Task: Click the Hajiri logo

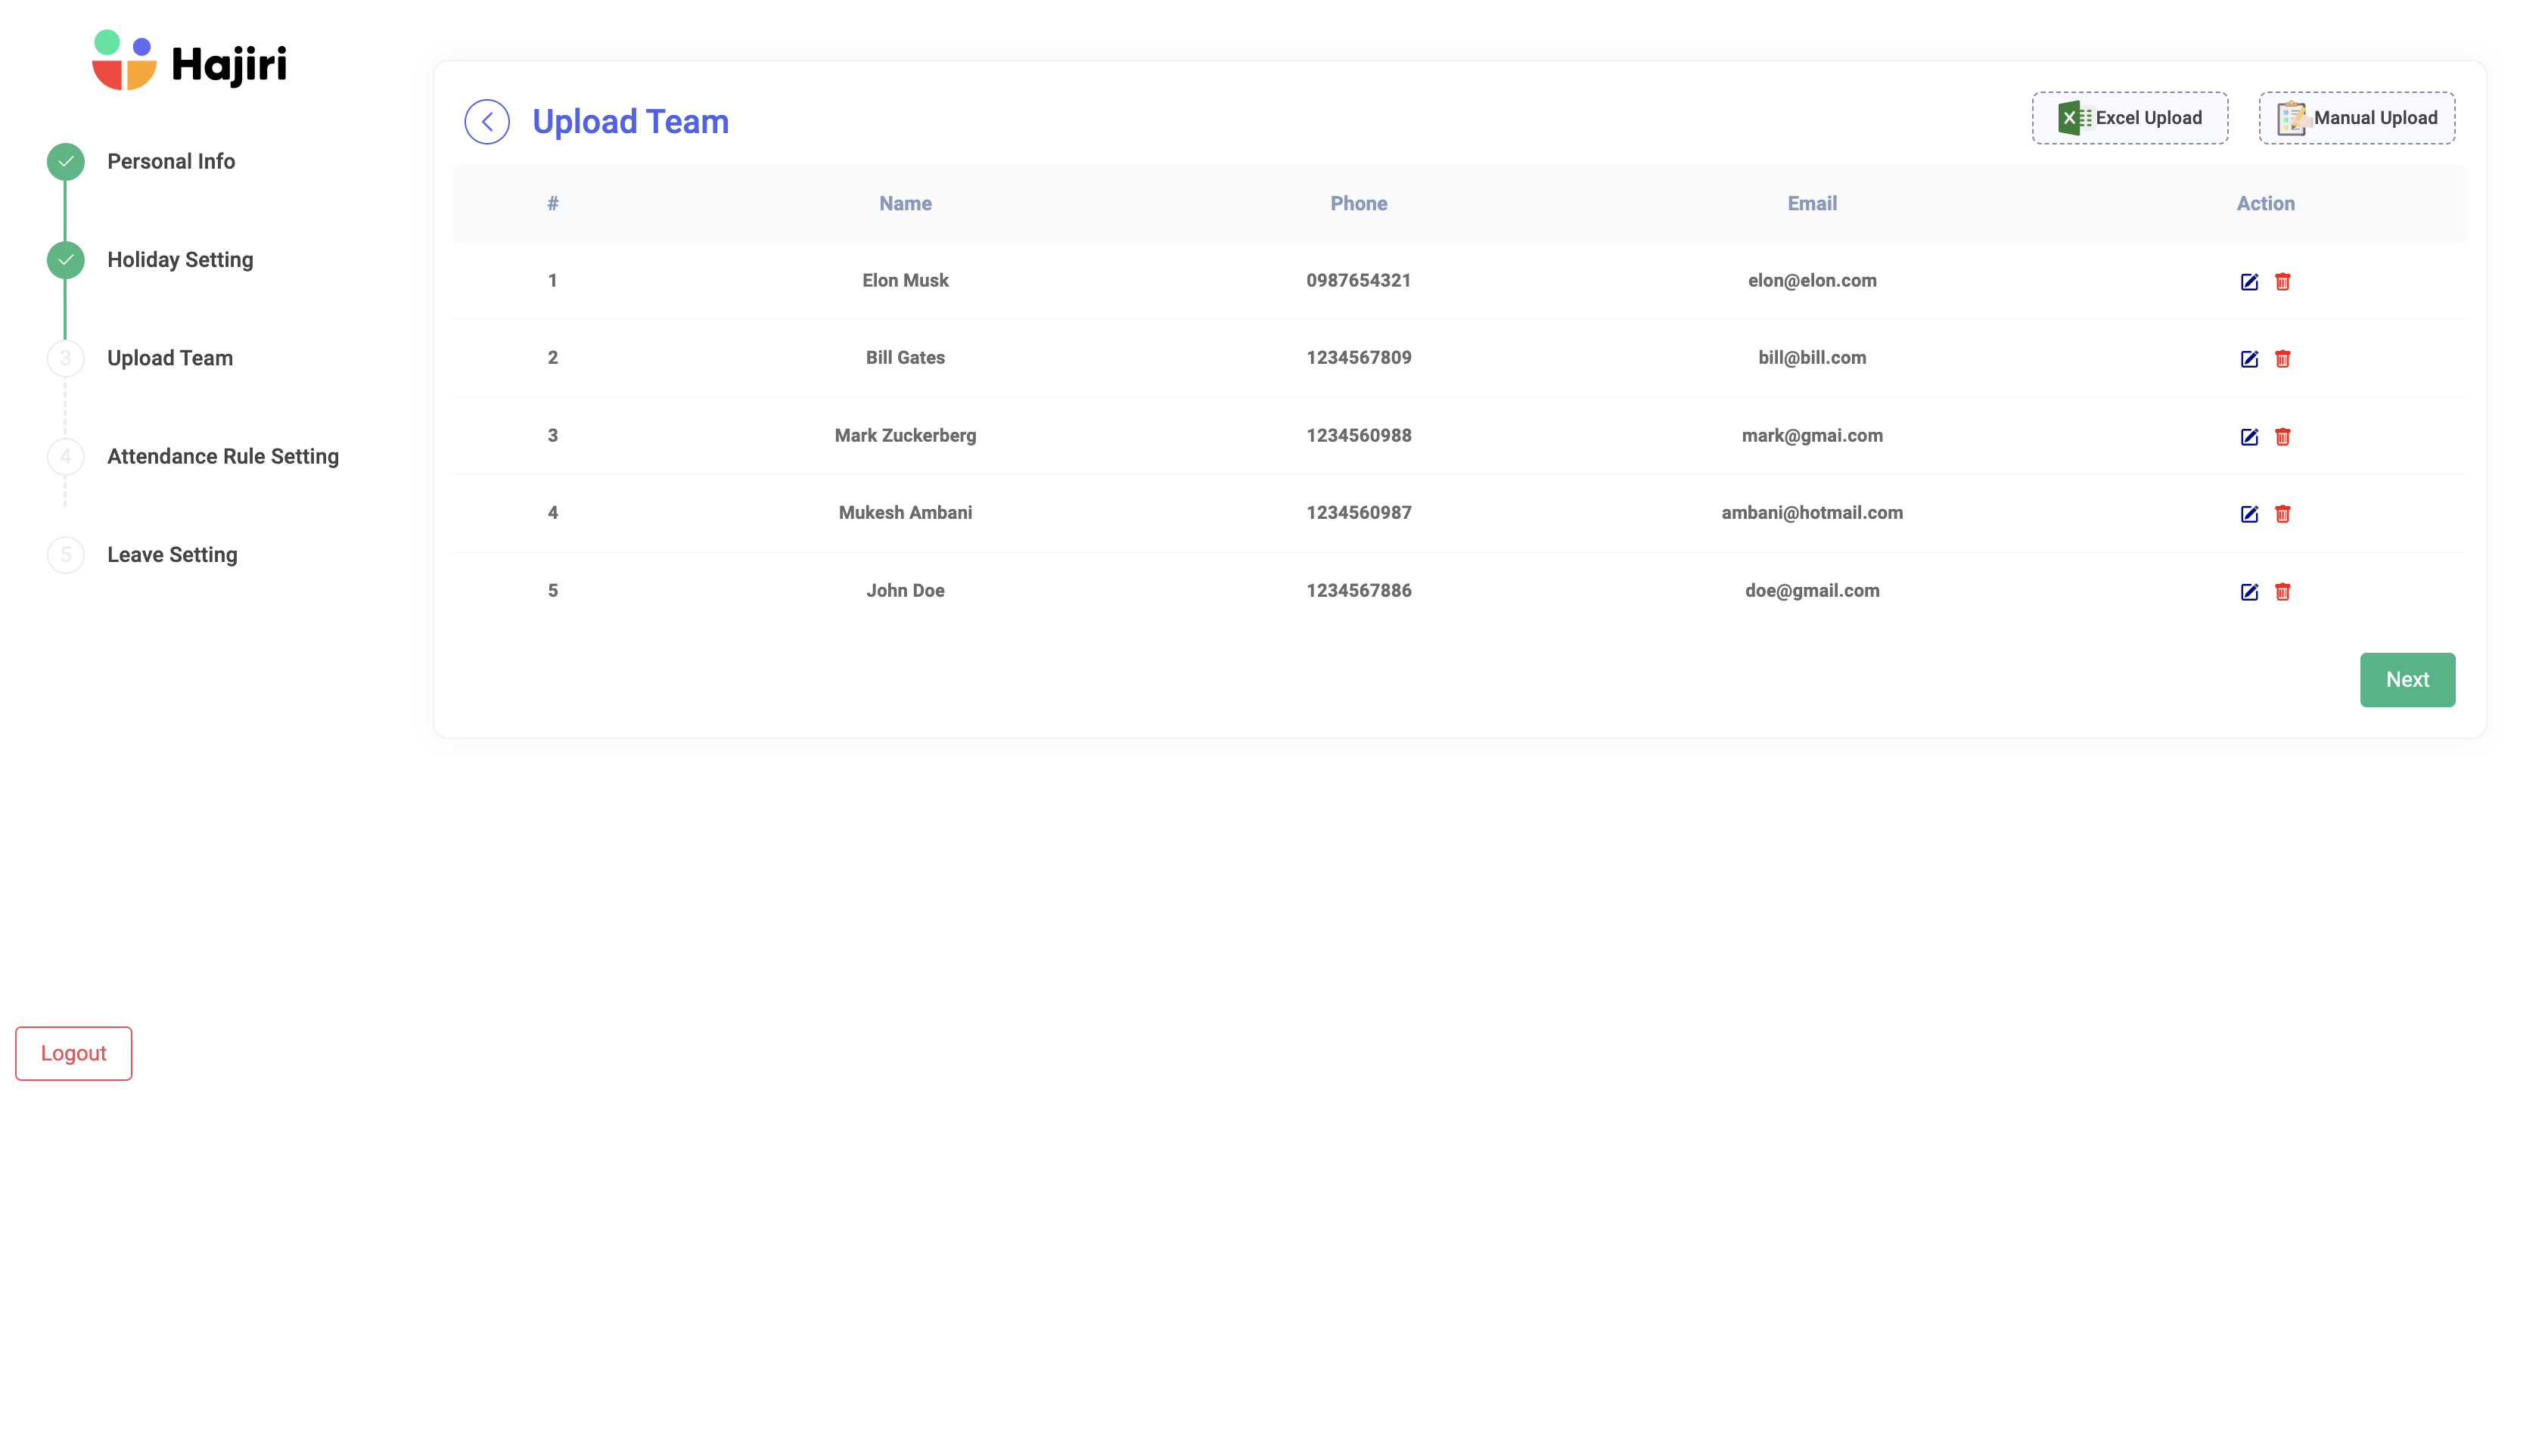Action: coord(189,60)
